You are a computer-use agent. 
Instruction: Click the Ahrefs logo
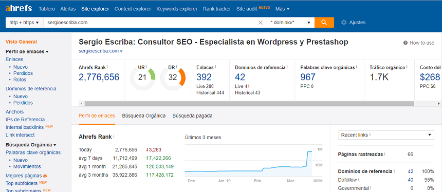tap(19, 8)
